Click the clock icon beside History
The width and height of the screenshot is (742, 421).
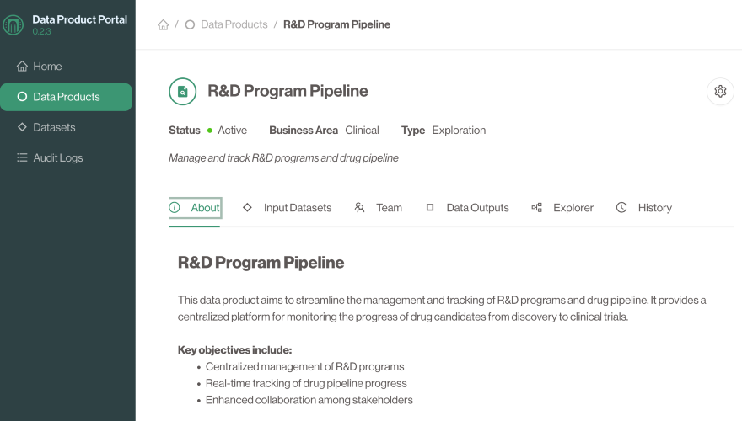621,207
